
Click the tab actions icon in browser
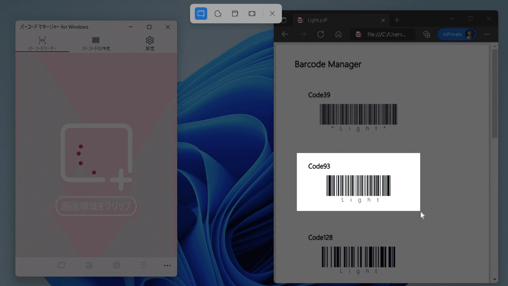[284, 20]
